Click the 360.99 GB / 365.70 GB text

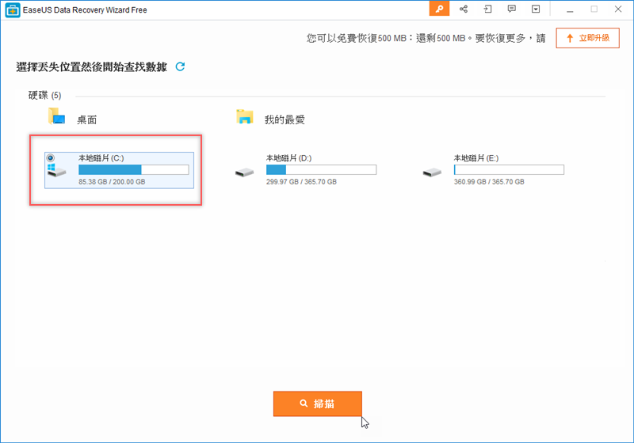tap(489, 182)
